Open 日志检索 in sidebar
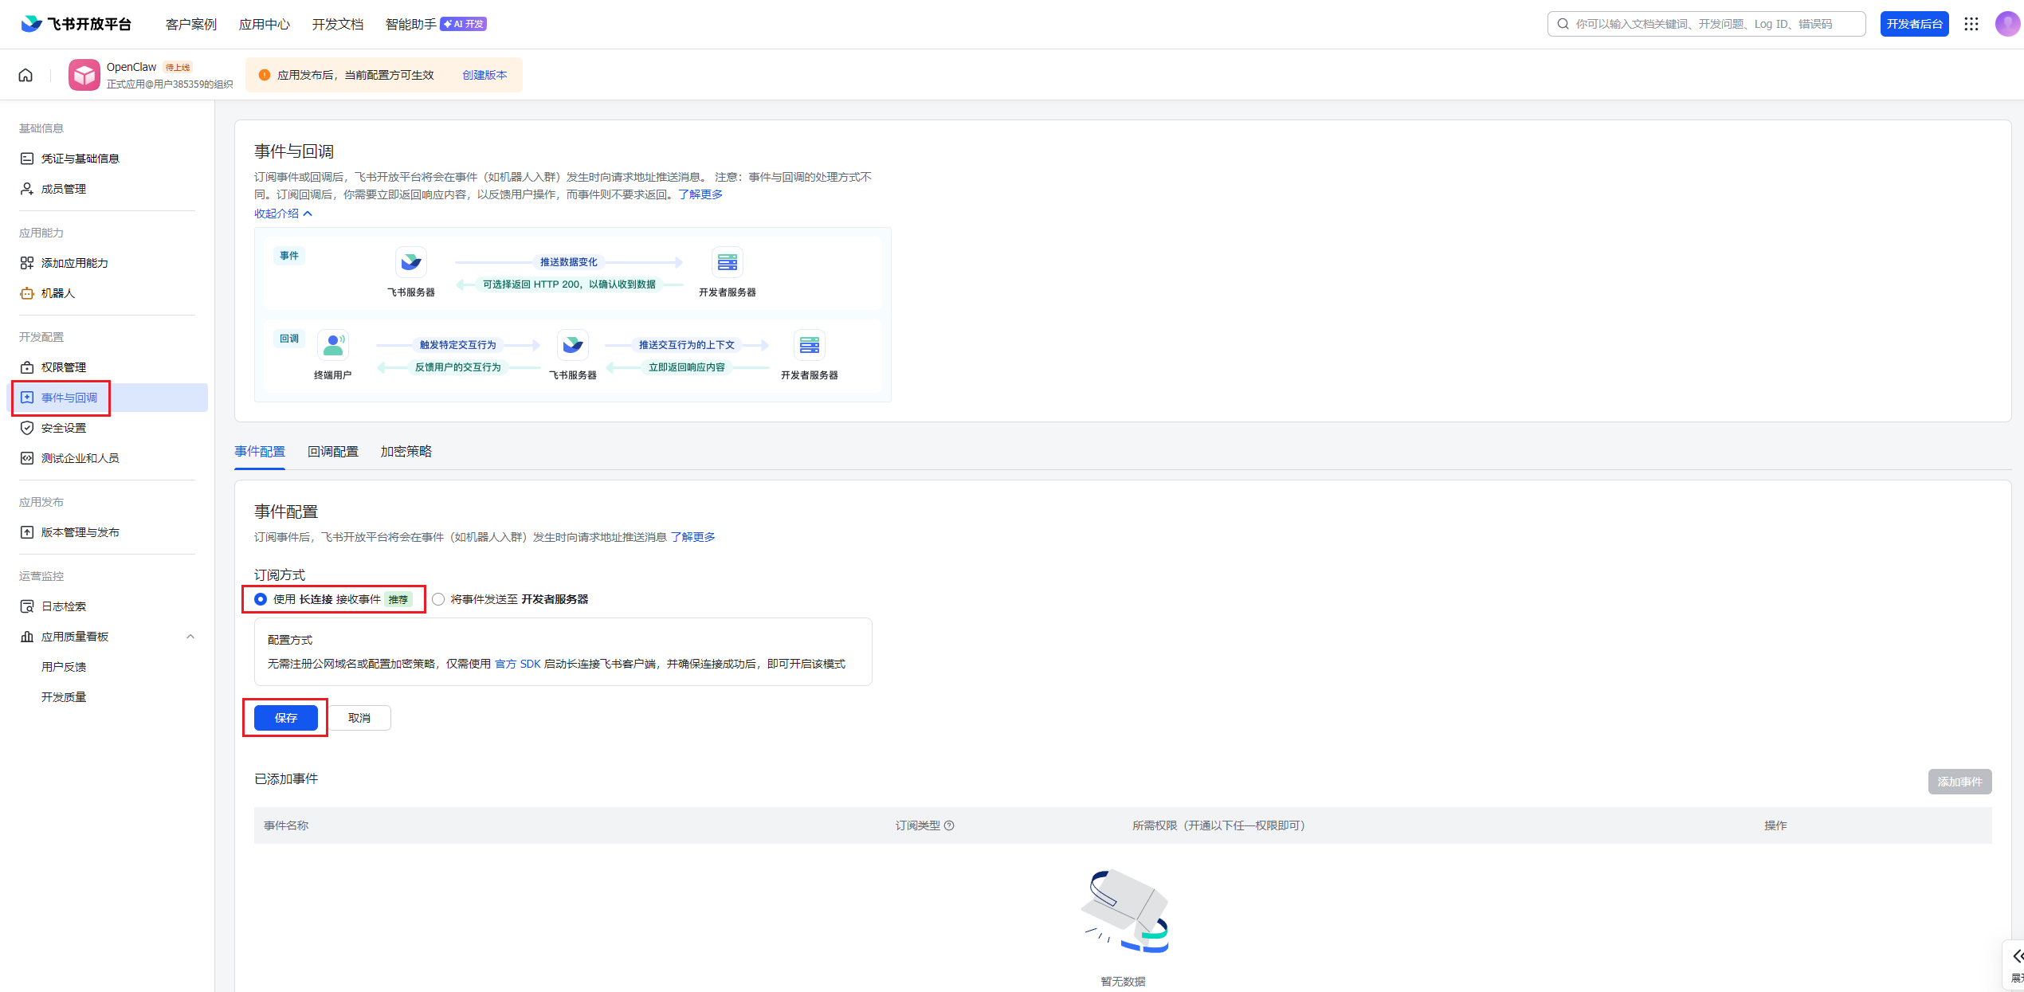 63,606
